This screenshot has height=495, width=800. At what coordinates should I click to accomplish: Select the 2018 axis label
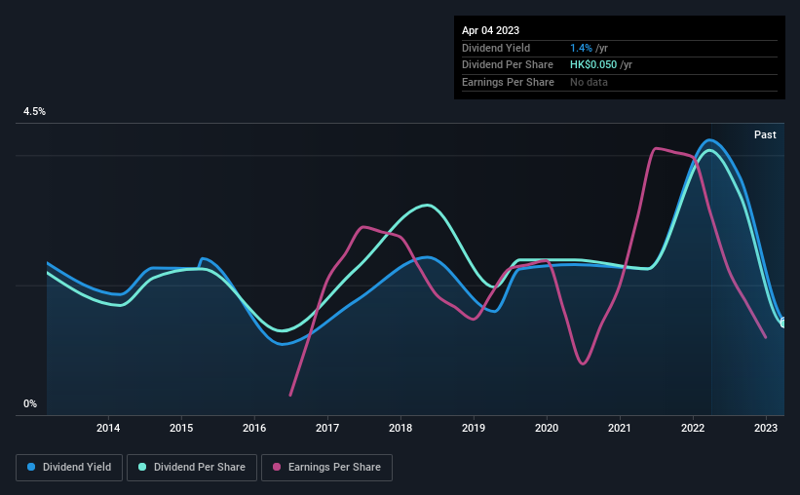400,428
